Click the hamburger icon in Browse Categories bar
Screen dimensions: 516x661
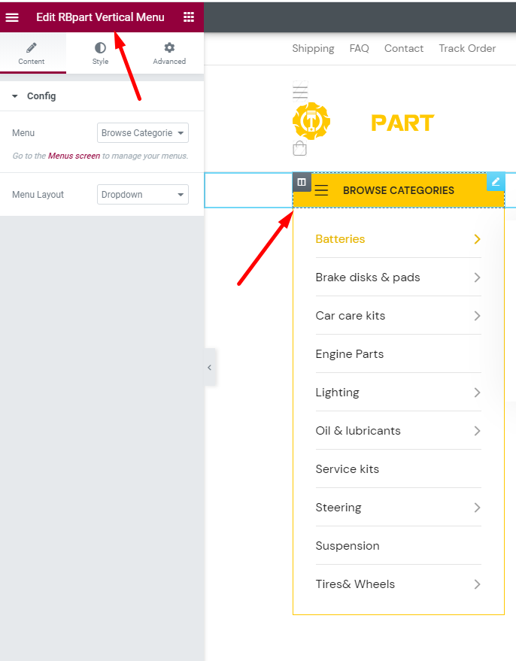coord(321,190)
